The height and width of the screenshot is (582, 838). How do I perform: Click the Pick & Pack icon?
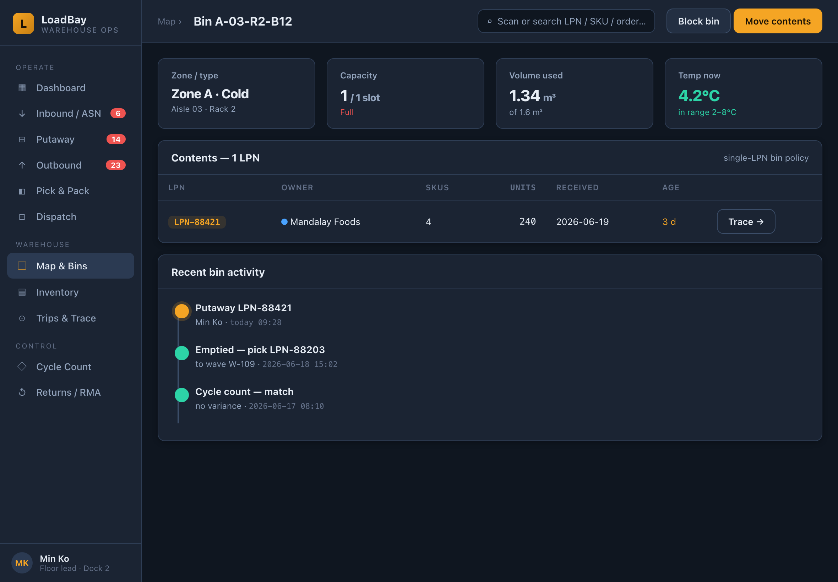pos(22,191)
